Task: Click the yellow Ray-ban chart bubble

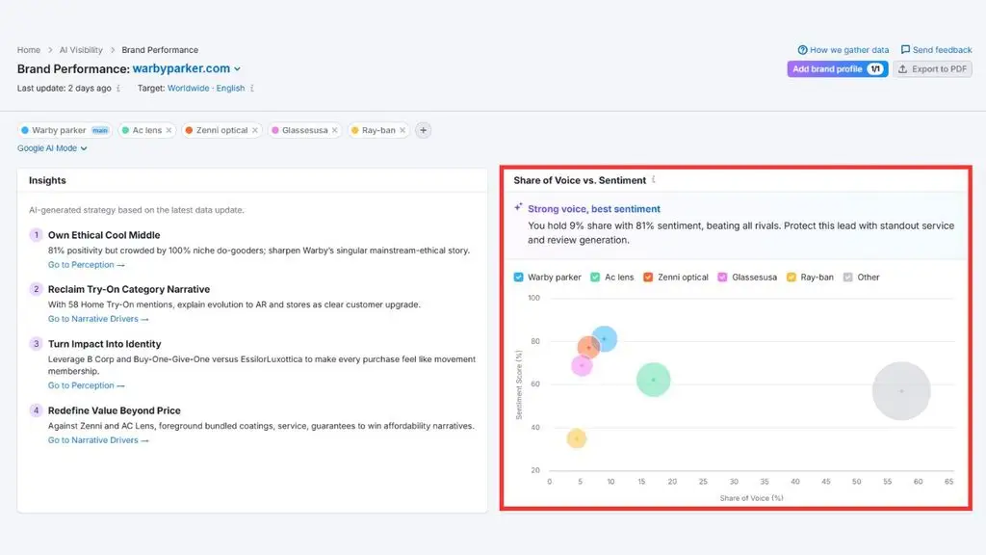Action: [x=577, y=438]
